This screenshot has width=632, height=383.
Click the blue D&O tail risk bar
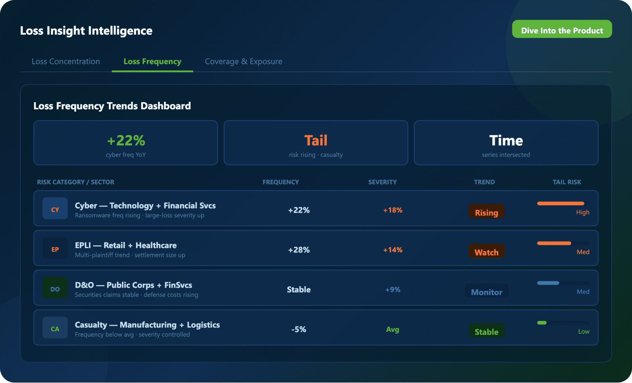coord(548,283)
